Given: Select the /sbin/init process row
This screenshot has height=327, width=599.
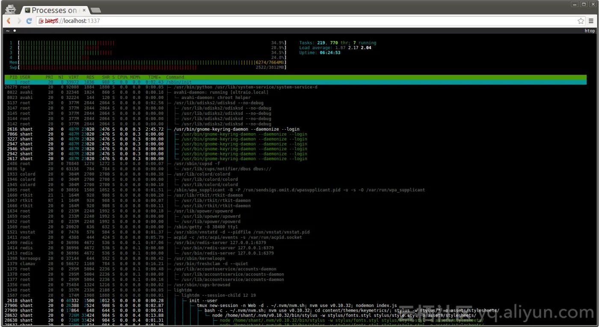Looking at the screenshot, I should (x=295, y=82).
